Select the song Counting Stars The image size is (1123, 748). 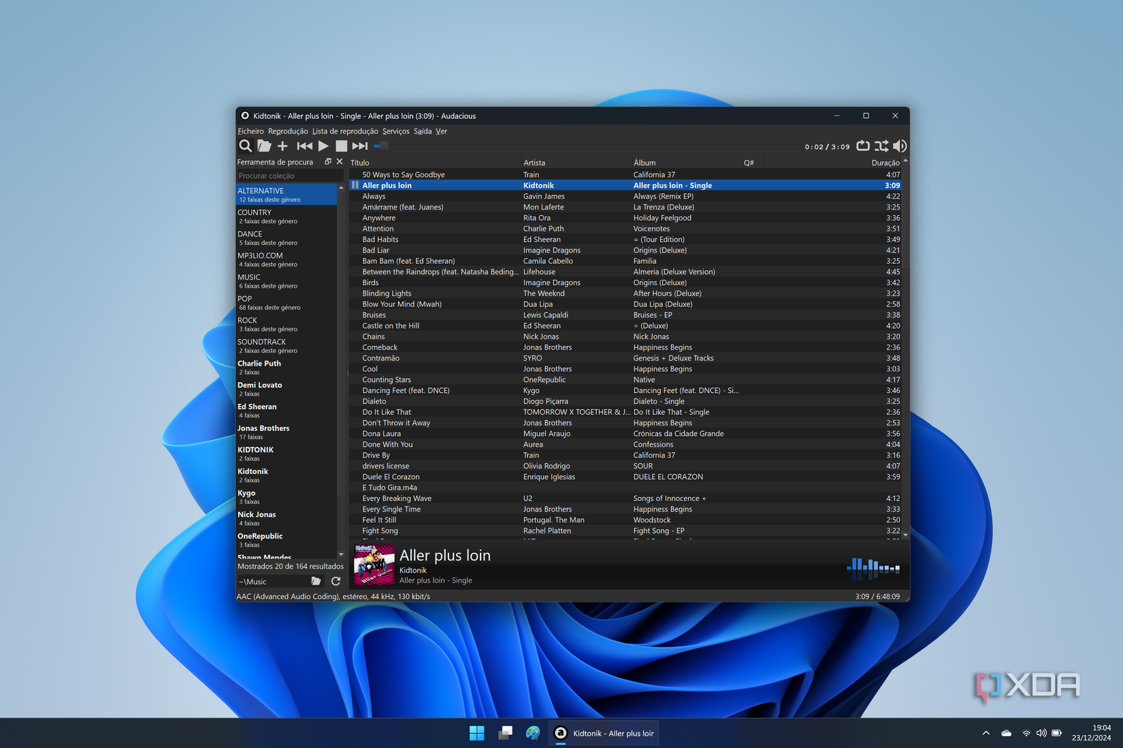625,379
